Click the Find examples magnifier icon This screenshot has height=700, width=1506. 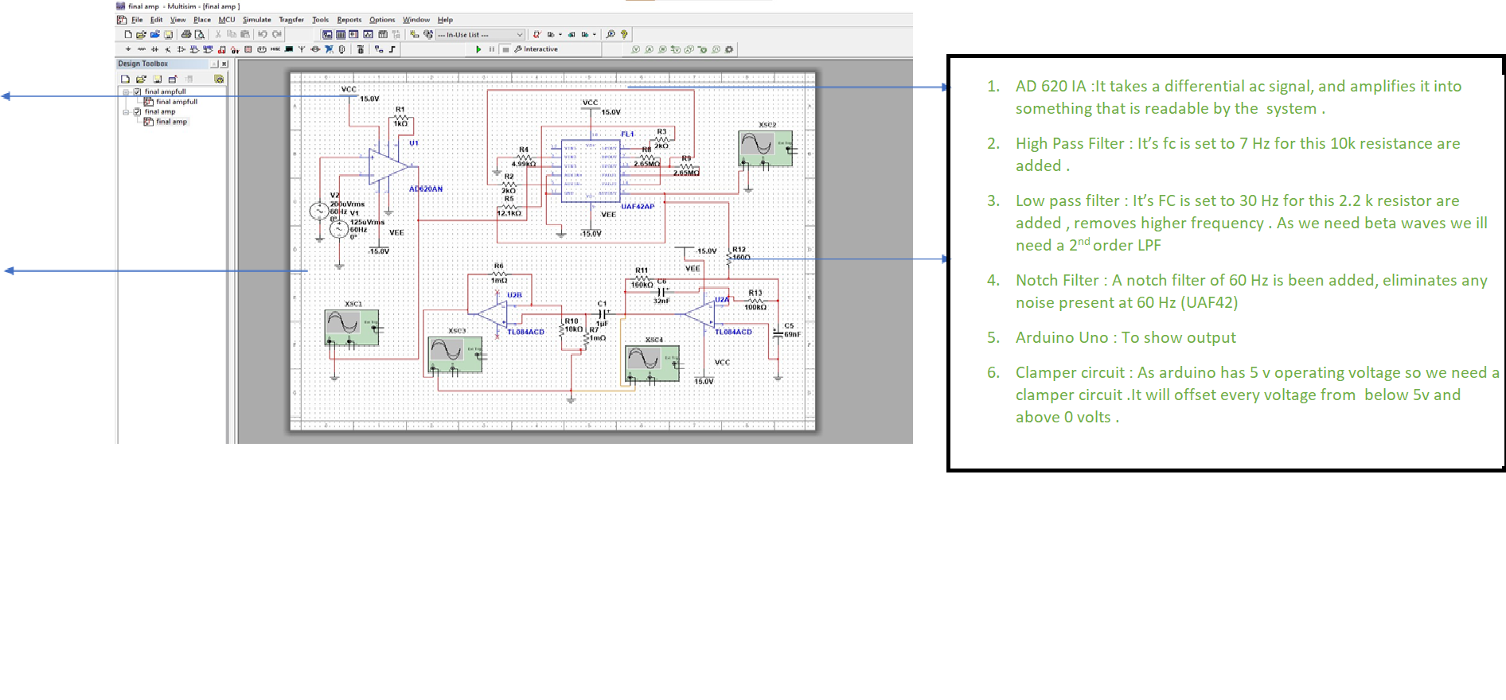click(611, 34)
